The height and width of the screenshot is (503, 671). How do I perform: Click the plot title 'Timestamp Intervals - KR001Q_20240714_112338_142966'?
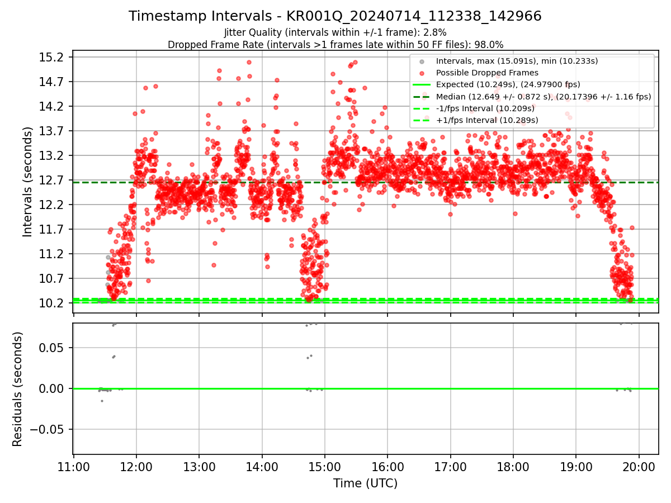tap(335, 16)
